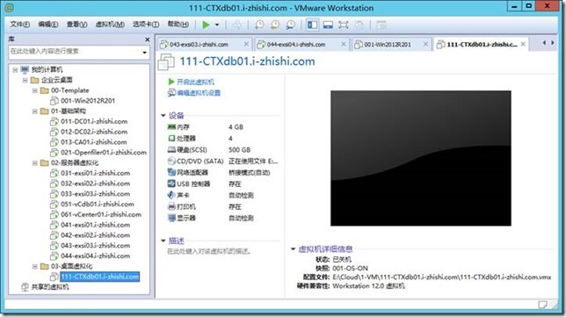Close the 043-exsi03.i-zhishi.com tab
This screenshot has width=566, height=317.
[x=246, y=44]
